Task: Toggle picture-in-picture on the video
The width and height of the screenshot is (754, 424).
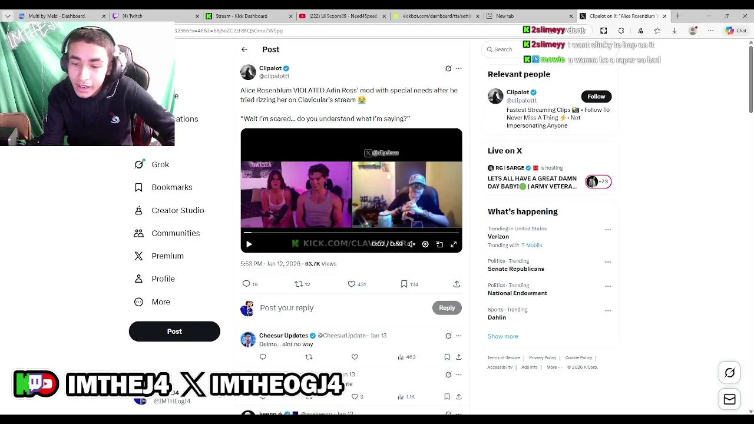Action: click(x=439, y=244)
